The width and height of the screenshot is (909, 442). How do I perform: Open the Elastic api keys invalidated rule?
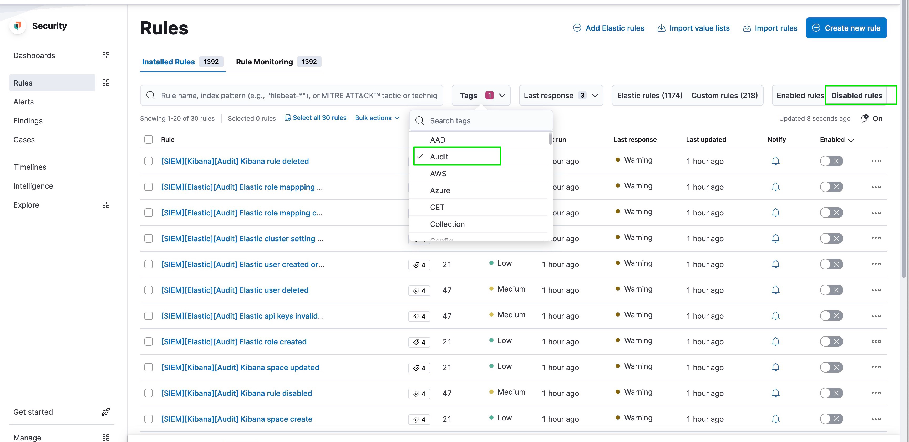(242, 316)
